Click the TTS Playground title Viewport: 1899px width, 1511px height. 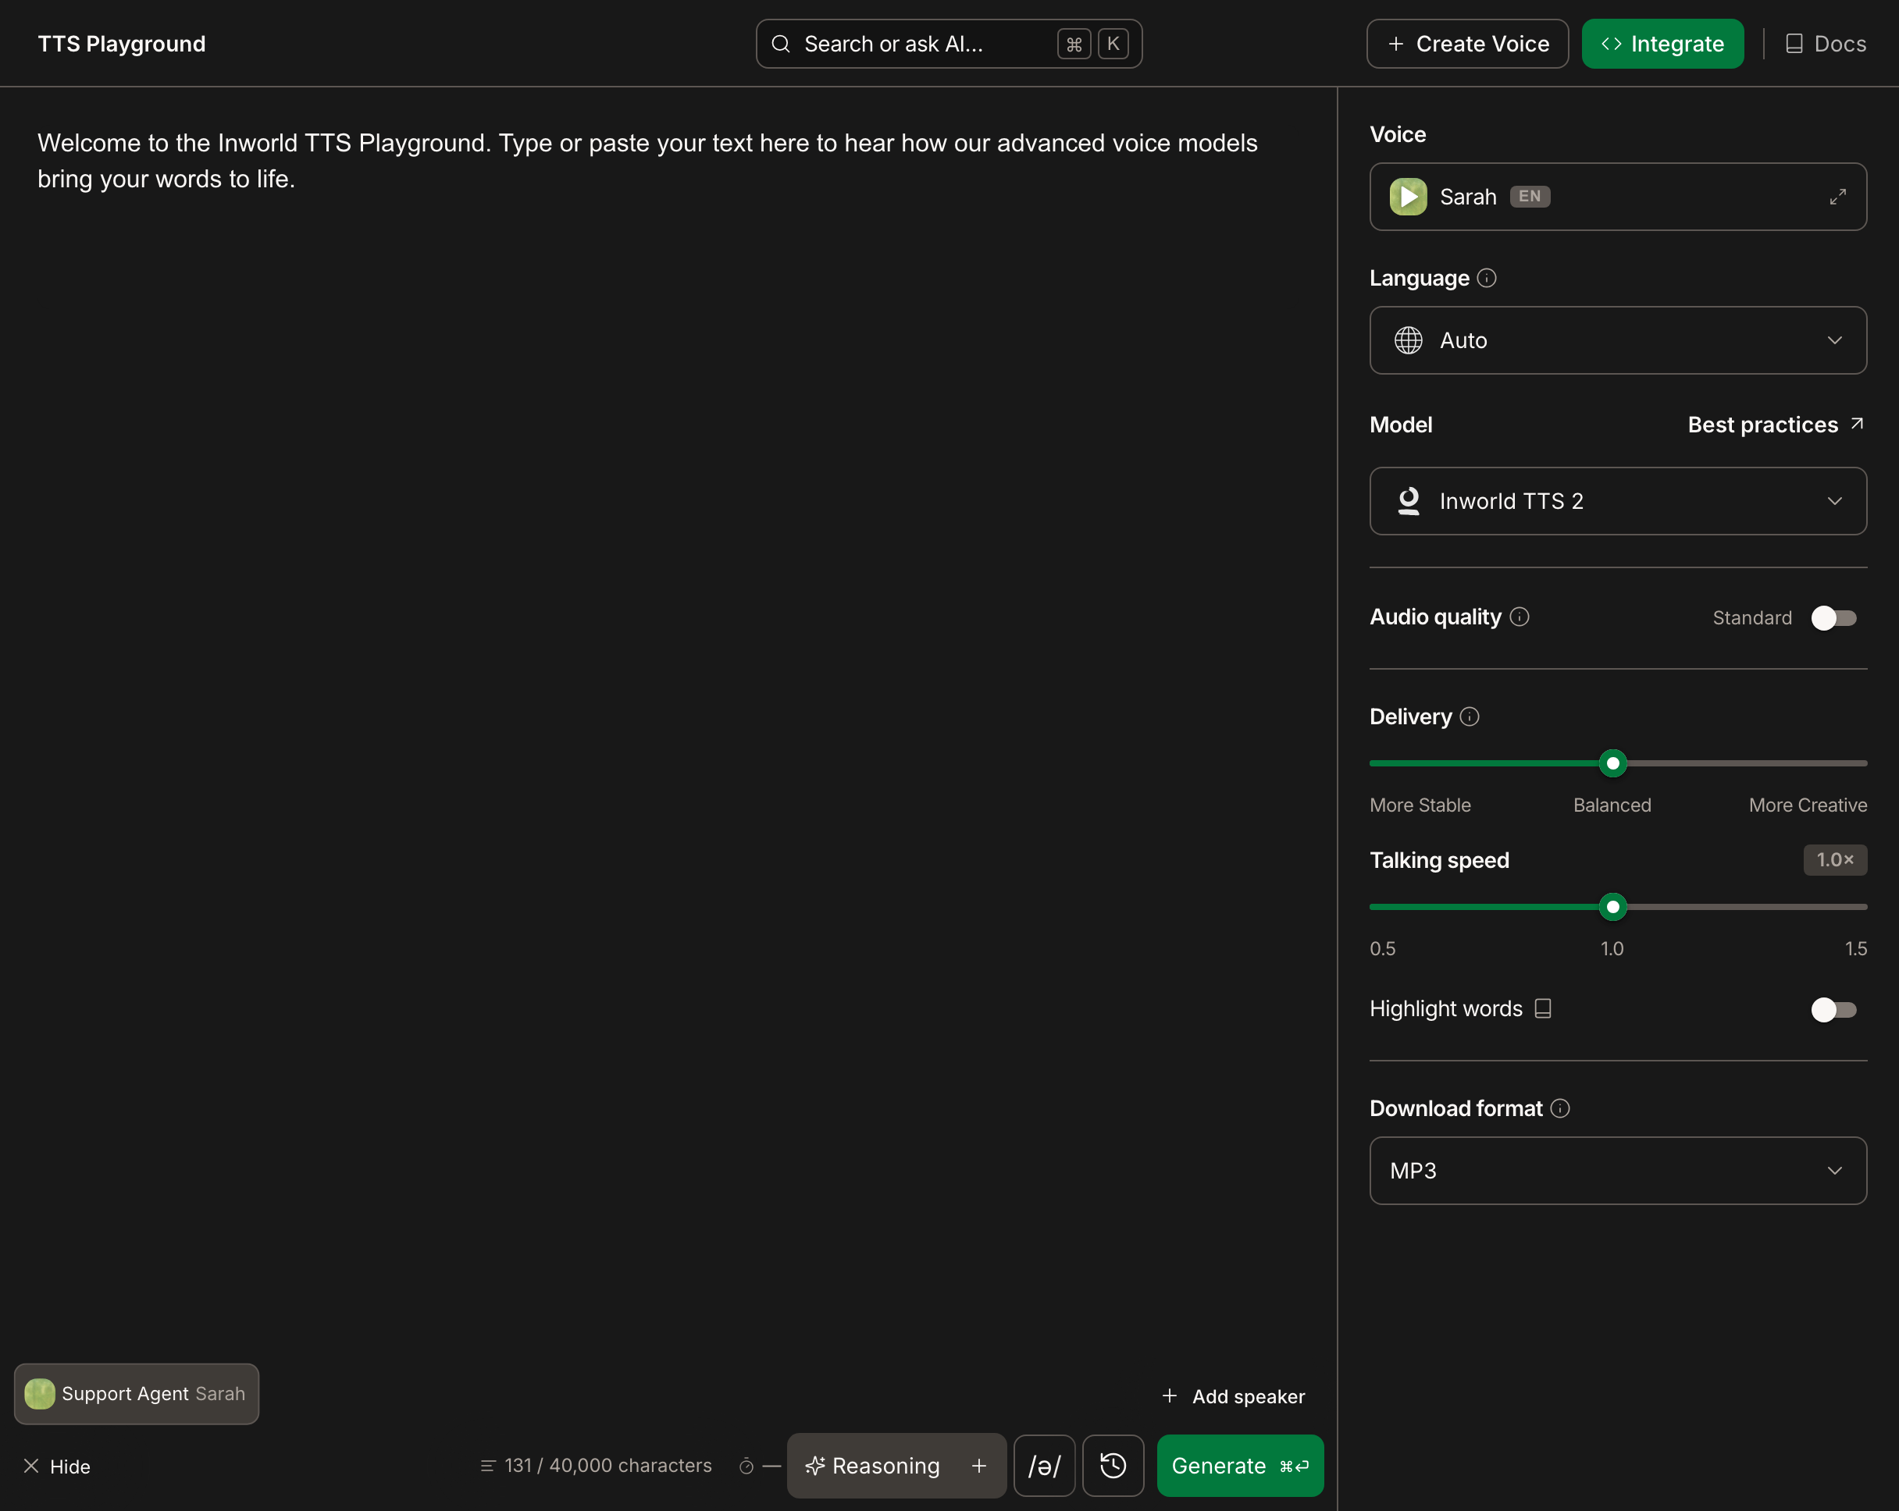(x=122, y=44)
